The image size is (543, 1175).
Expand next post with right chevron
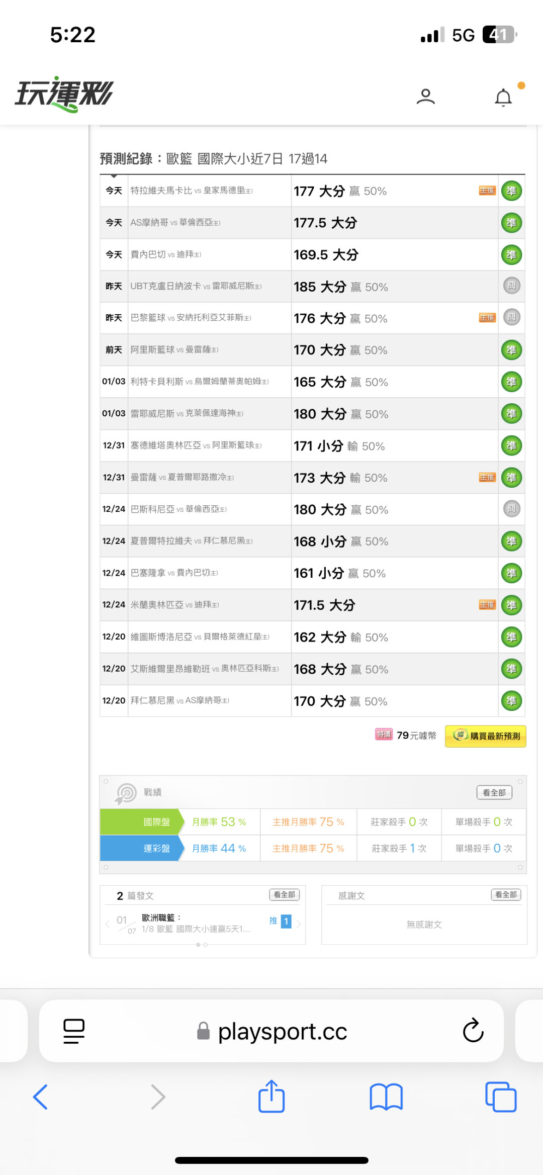tap(299, 924)
